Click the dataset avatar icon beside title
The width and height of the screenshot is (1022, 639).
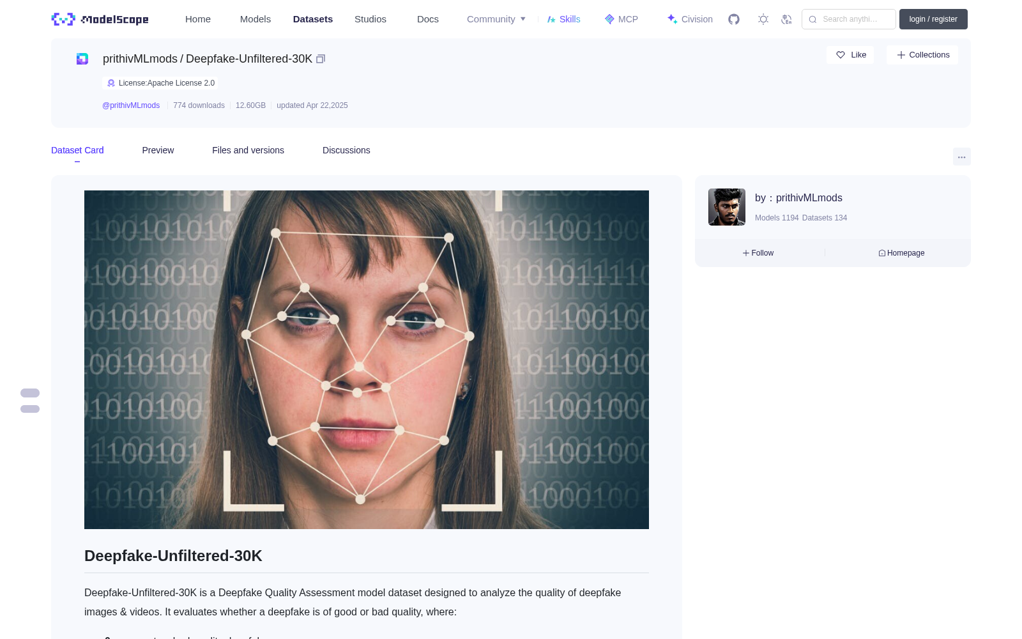point(82,59)
